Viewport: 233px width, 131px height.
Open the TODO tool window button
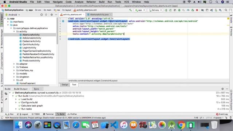36,114
